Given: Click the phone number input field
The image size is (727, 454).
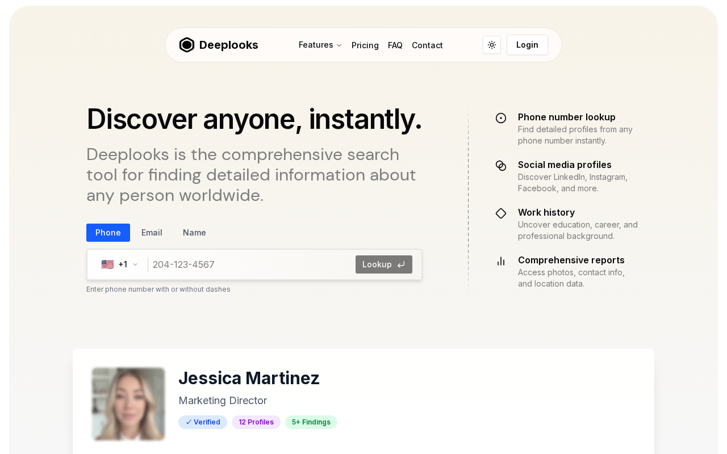Looking at the screenshot, I should [250, 264].
